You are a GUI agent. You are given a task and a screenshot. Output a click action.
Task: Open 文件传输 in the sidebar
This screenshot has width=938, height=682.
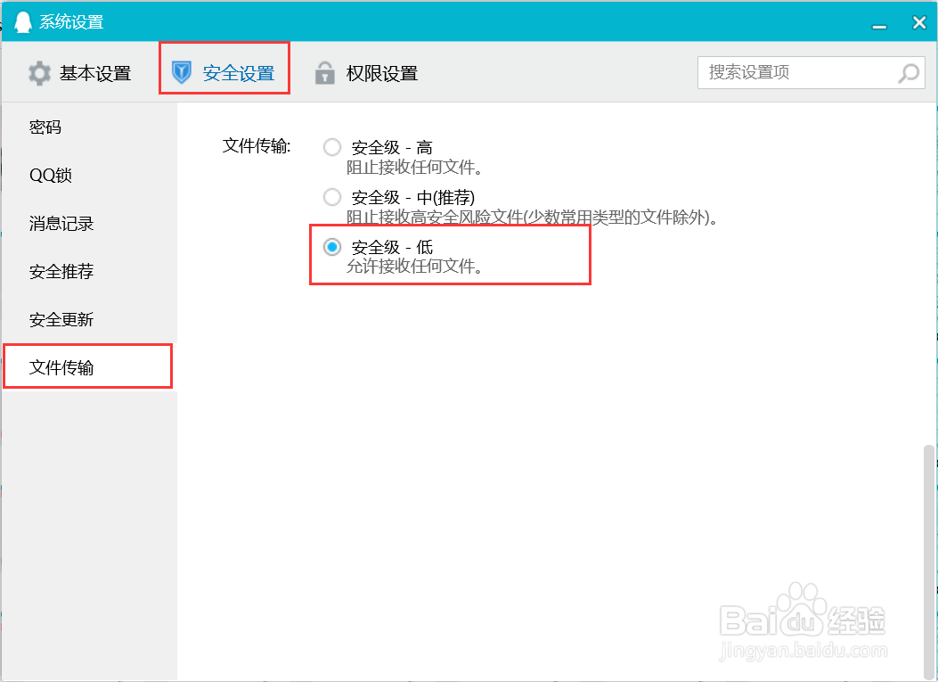[x=90, y=367]
